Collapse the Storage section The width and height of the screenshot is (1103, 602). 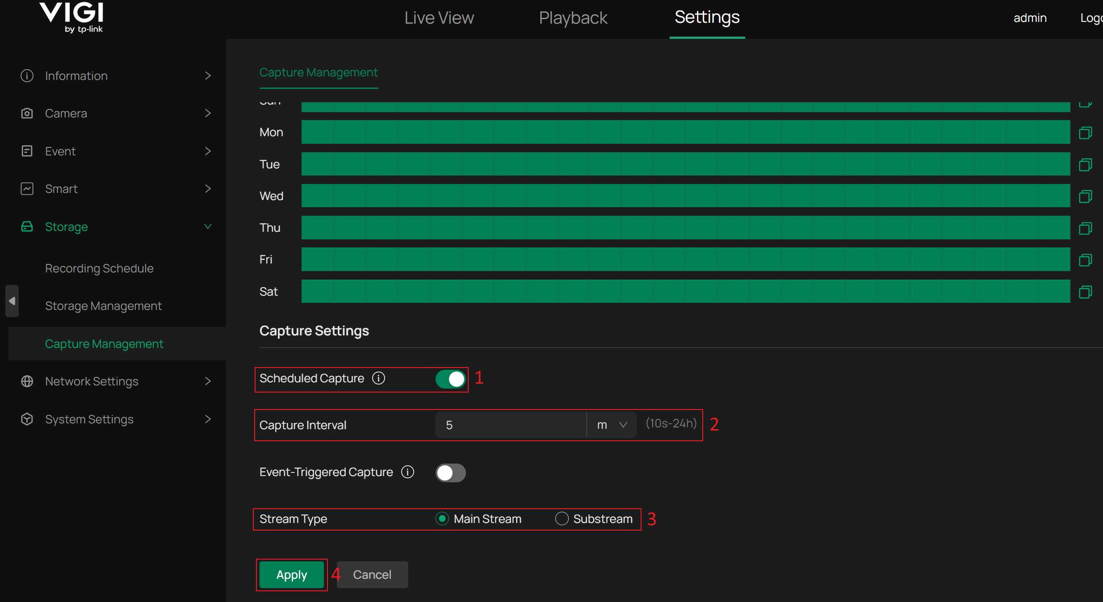point(208,226)
